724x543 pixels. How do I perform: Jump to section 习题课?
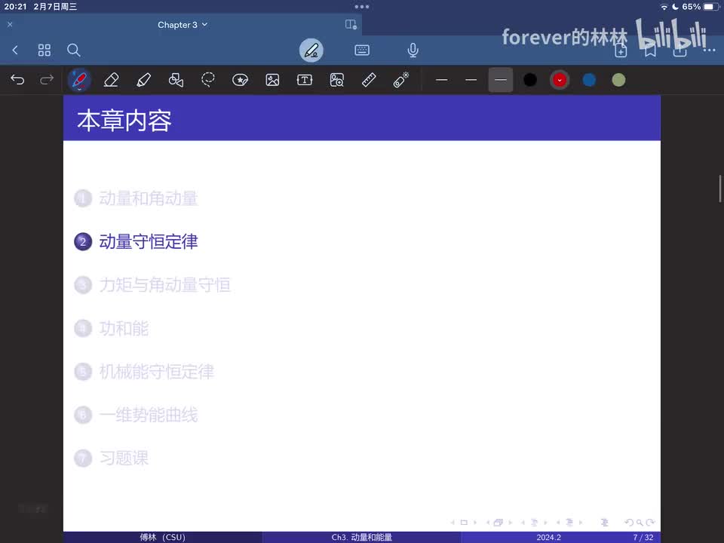[x=124, y=458]
